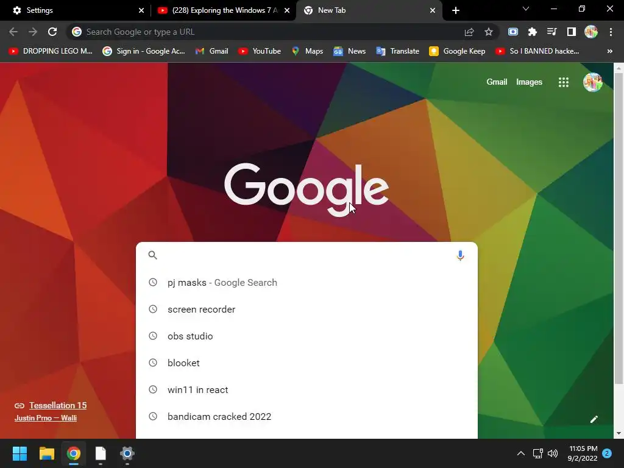Open the notification badge showing 2
Viewport: 624px width, 468px height.
click(607, 453)
